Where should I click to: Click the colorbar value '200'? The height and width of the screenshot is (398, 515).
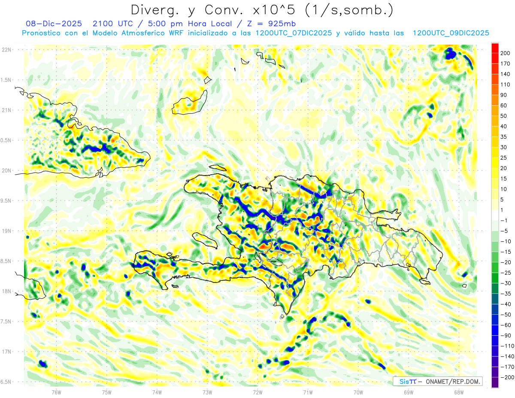click(505, 53)
